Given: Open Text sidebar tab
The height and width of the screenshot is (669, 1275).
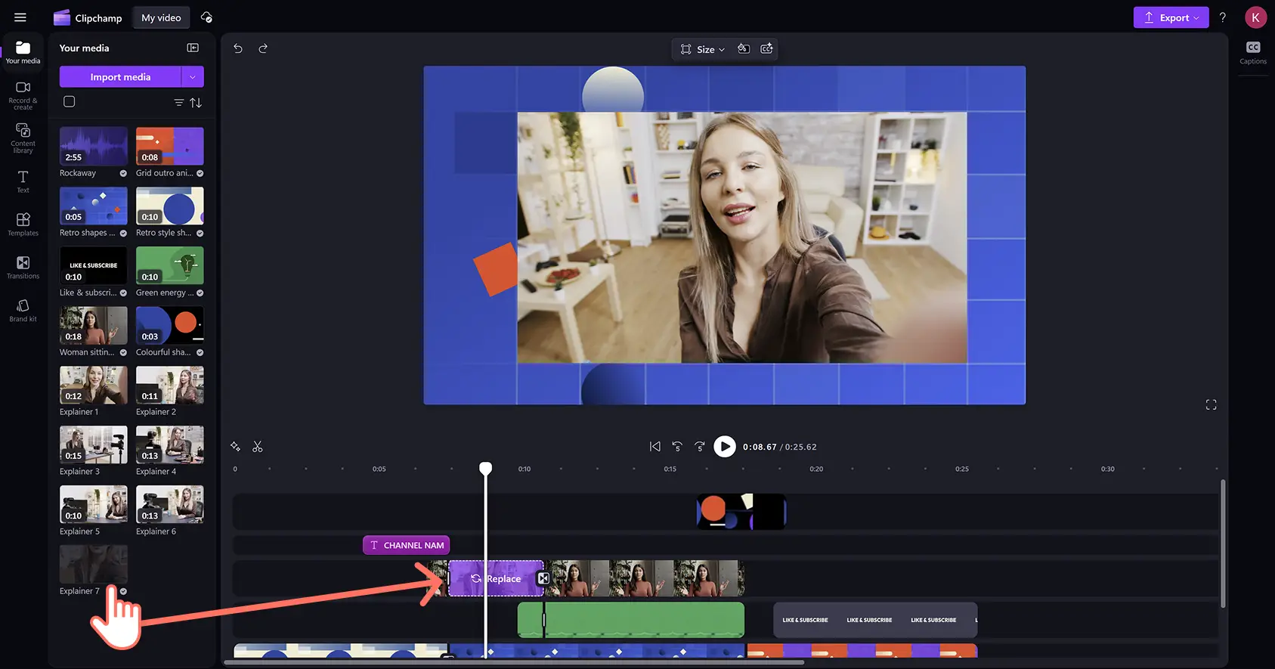Looking at the screenshot, I should point(23,181).
